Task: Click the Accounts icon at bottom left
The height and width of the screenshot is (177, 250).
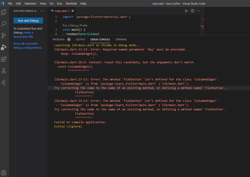Action: 4,173
